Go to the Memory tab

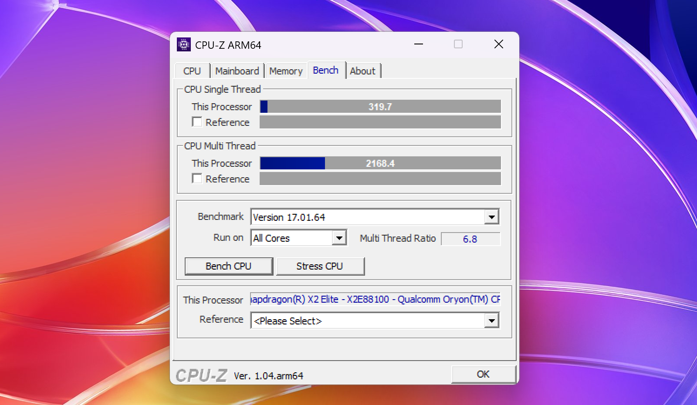coord(286,71)
